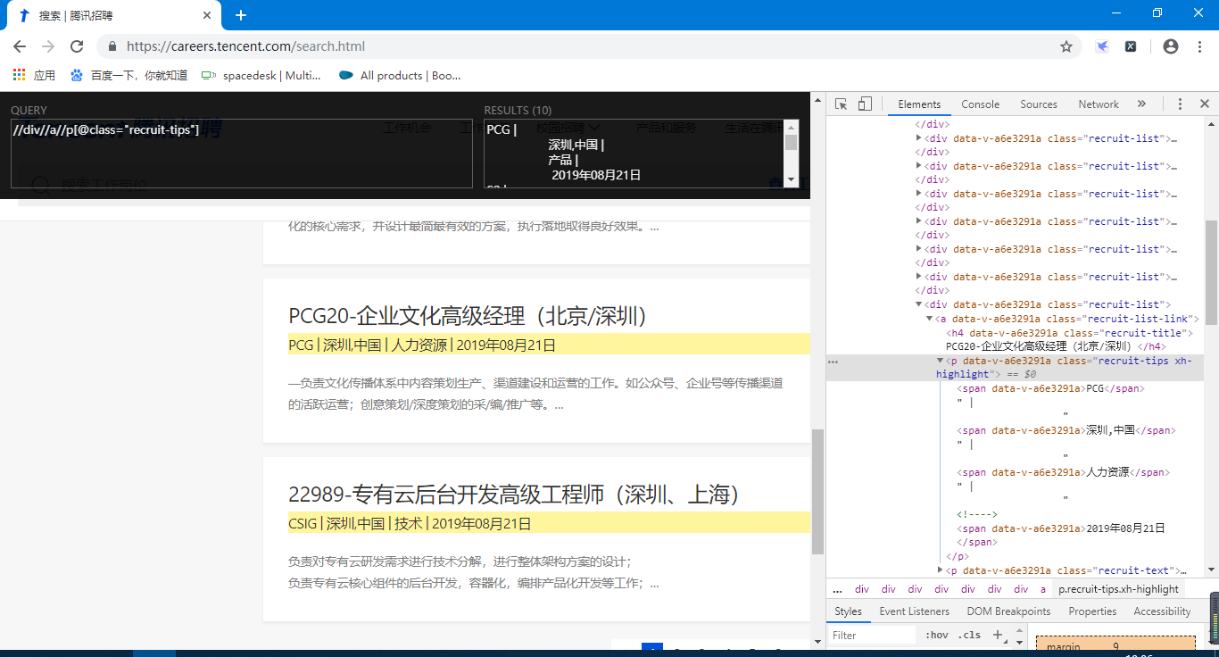Click the XPath RESULTS text area
This screenshot has width=1219, height=657.
click(634, 154)
